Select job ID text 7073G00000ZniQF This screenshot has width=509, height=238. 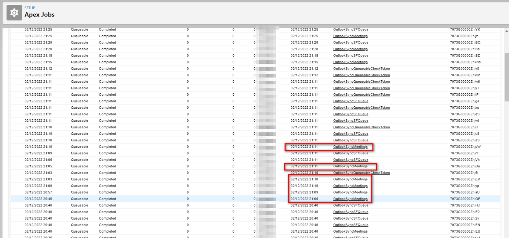pos(465,199)
